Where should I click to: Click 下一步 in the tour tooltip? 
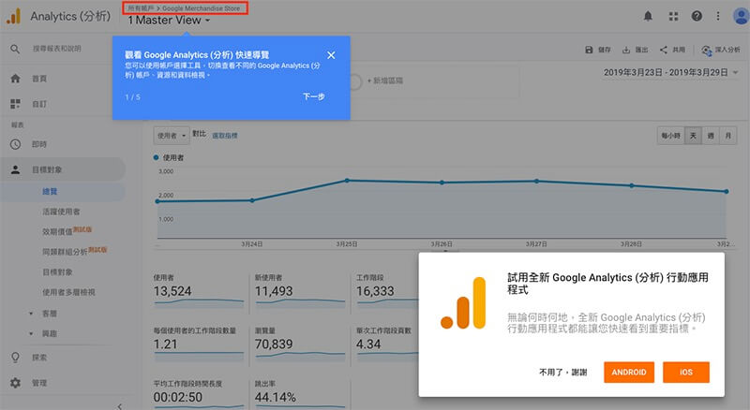point(314,96)
